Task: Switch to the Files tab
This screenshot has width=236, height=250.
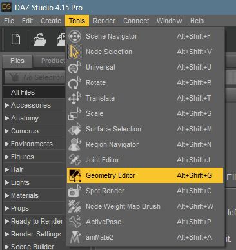Action: pyautogui.click(x=17, y=61)
